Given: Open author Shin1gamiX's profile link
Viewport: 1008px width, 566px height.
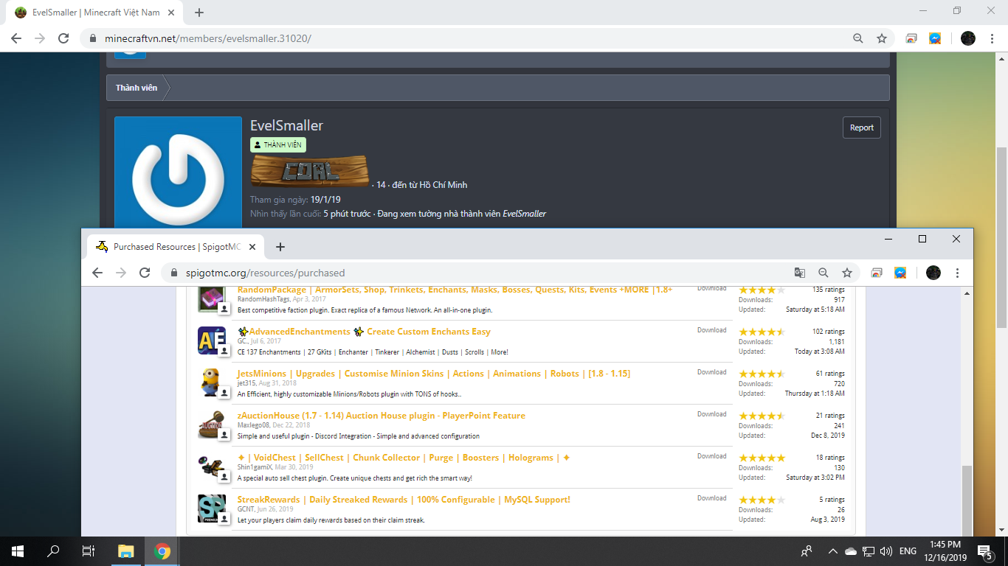Looking at the screenshot, I should pos(255,467).
